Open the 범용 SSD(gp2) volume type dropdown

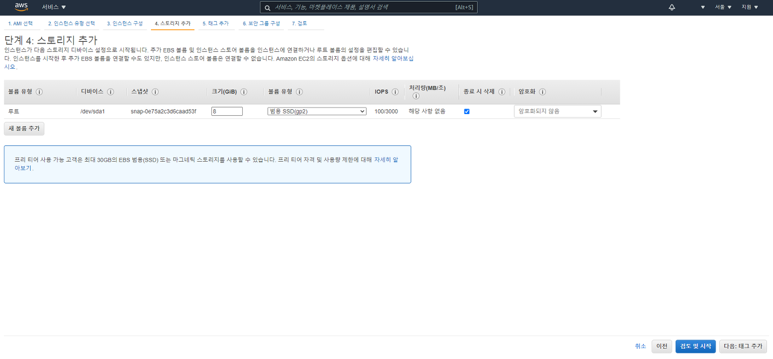[317, 112]
